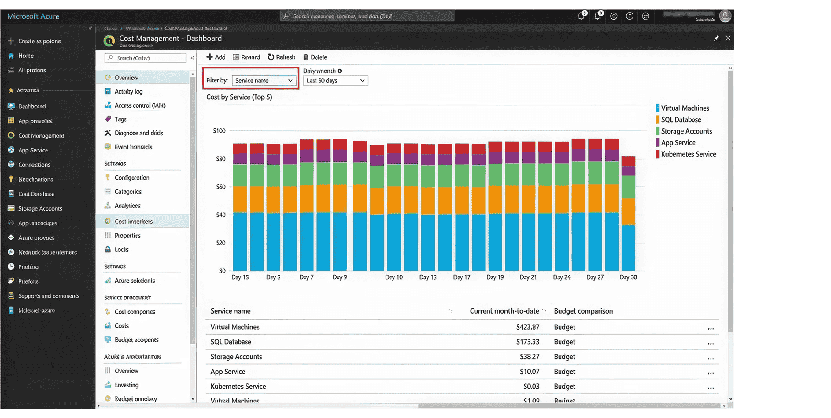Click the Help icon in the top bar
Viewport: 831px width, 418px height.
coord(630,16)
